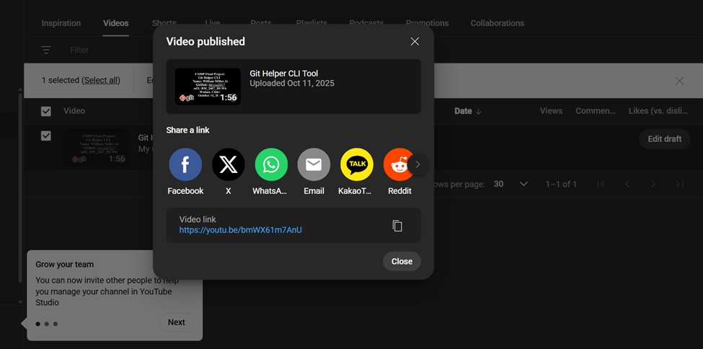The height and width of the screenshot is (349, 703).
Task: Open the Podcasts tab
Action: click(x=366, y=23)
